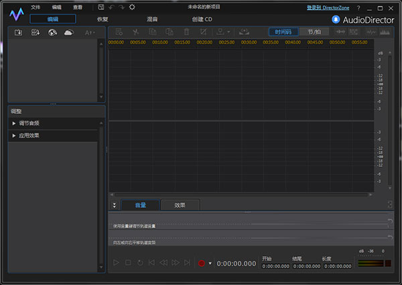Select the 节/拍 display mode
Screen dimensions: 402x285
(x=314, y=32)
